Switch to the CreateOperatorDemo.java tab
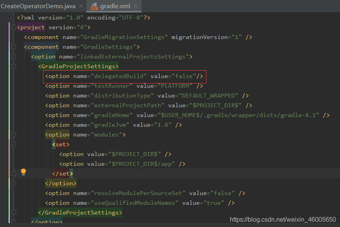340x227 pixels. pyautogui.click(x=38, y=6)
